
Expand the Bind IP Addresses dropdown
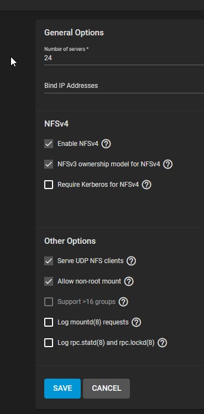[124, 86]
